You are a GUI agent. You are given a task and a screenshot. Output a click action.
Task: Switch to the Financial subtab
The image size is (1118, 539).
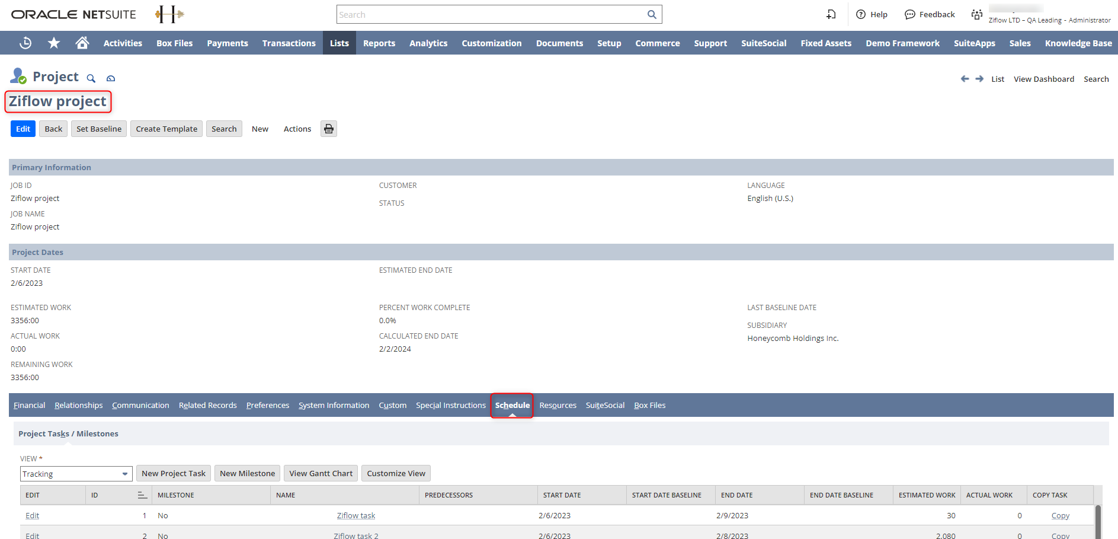pyautogui.click(x=30, y=405)
